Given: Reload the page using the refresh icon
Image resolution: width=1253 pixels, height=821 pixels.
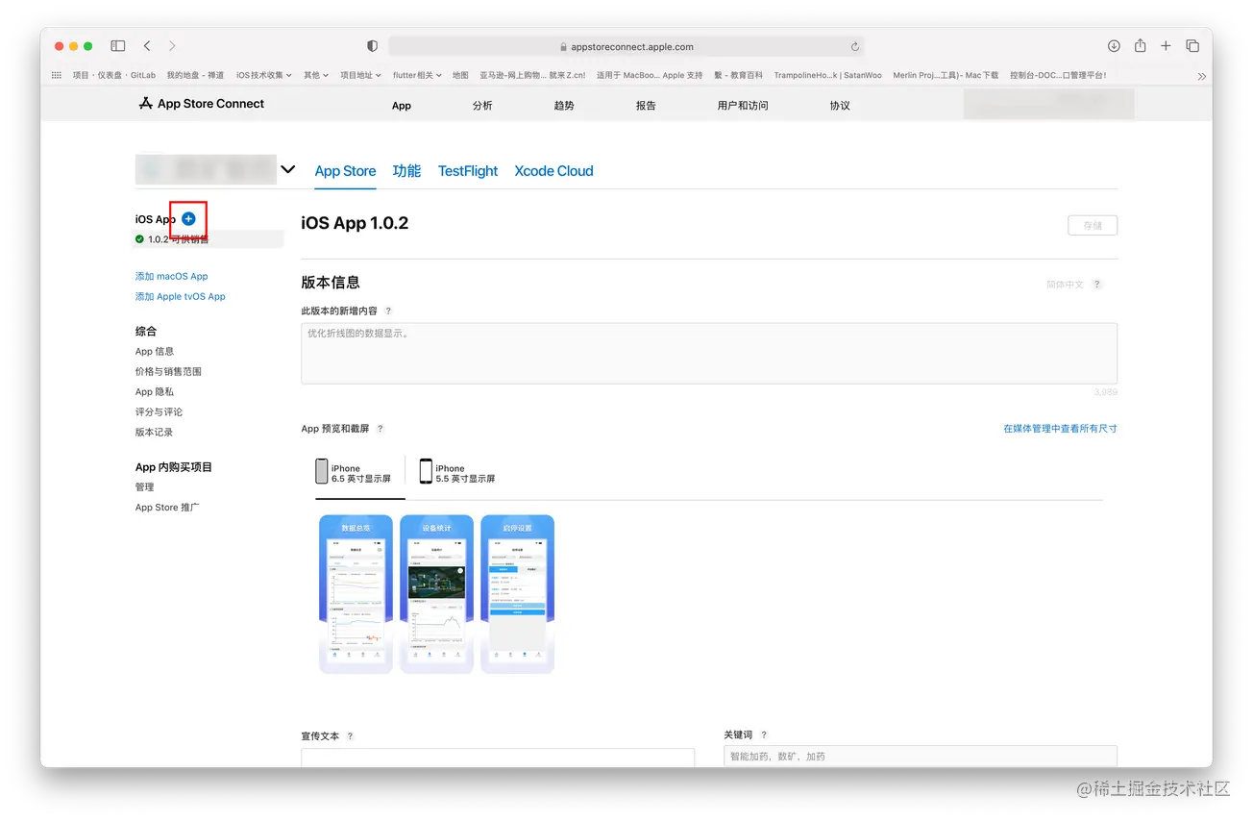Looking at the screenshot, I should point(855,45).
